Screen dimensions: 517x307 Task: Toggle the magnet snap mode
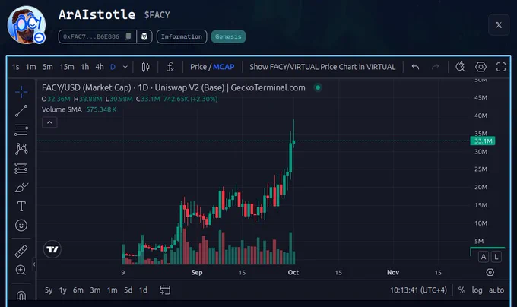click(21, 295)
